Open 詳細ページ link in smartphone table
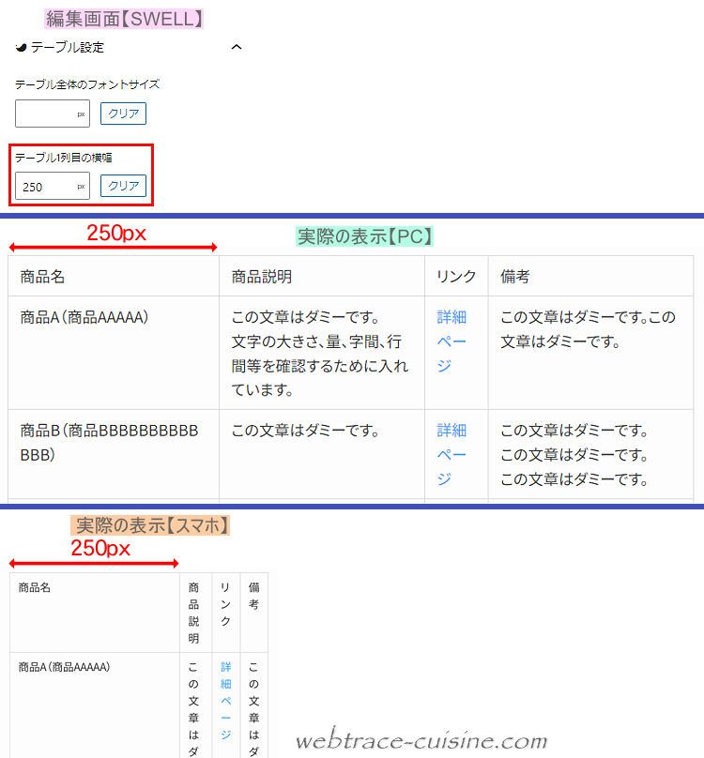 pos(226,701)
